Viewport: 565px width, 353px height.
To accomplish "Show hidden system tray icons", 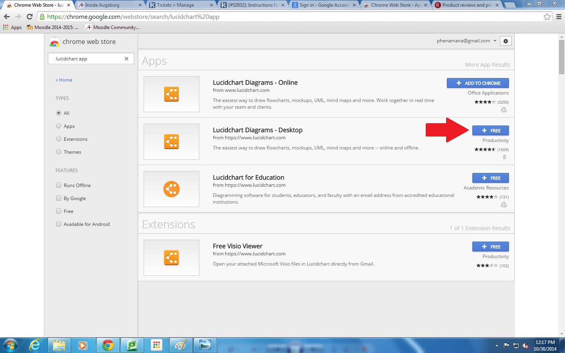I will 497,346.
